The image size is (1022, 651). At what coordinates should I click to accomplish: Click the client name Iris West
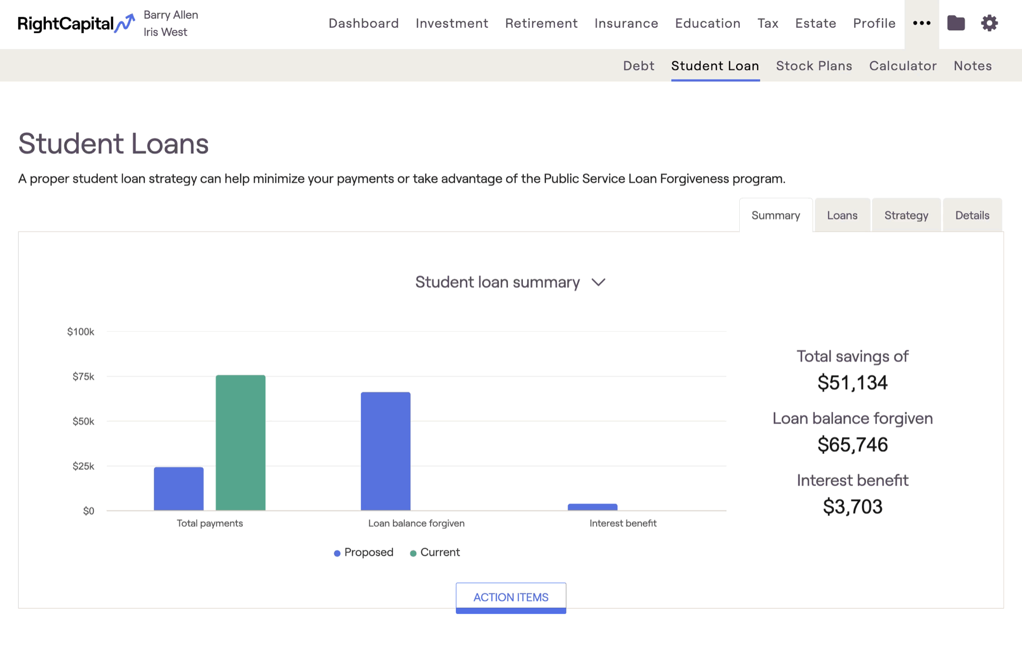click(165, 32)
